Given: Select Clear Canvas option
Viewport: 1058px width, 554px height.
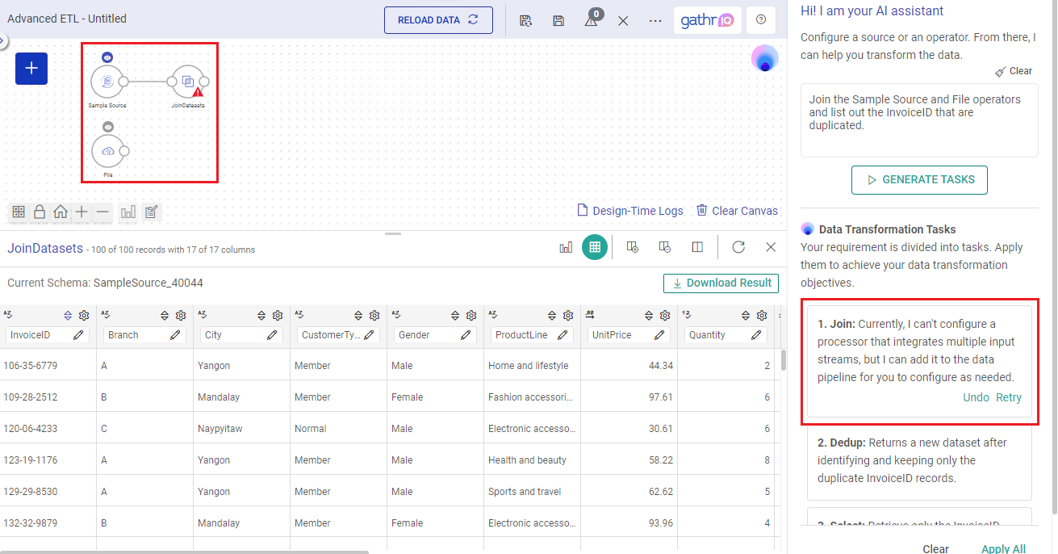Looking at the screenshot, I should click(x=737, y=211).
